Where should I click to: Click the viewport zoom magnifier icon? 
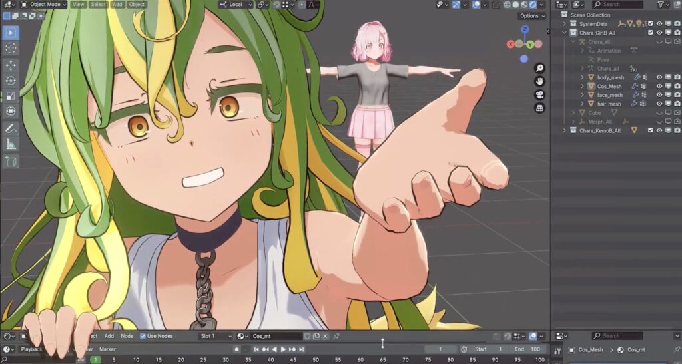[539, 68]
